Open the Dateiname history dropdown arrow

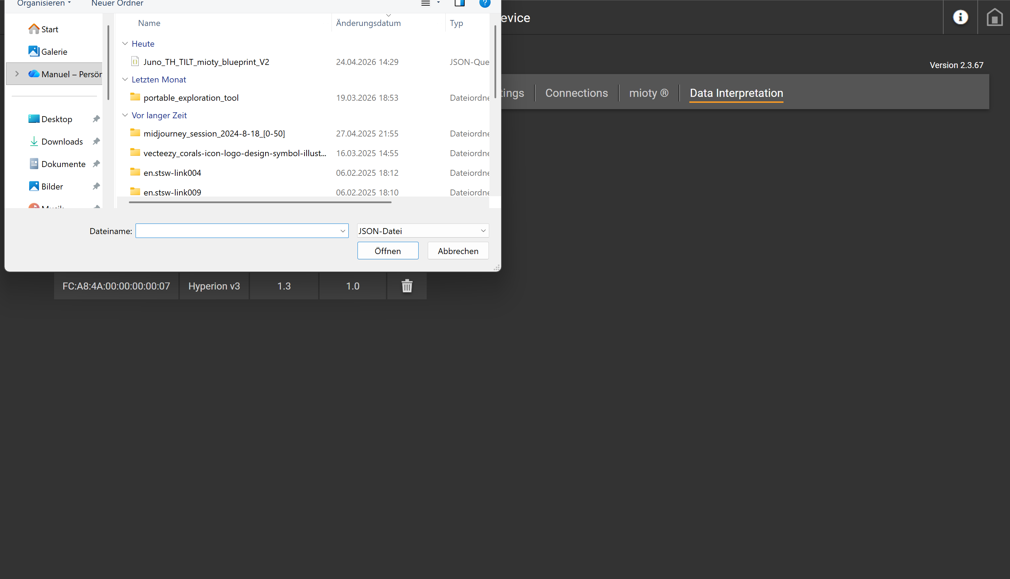343,231
